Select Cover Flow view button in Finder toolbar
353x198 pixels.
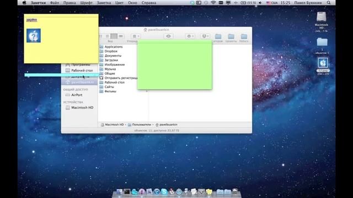pyautogui.click(x=121, y=36)
